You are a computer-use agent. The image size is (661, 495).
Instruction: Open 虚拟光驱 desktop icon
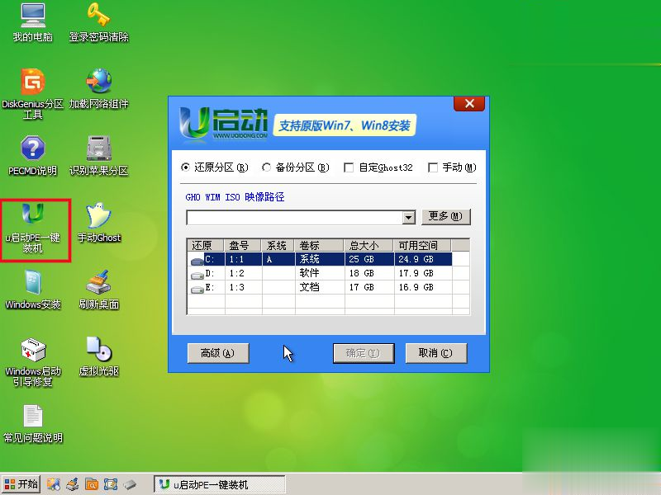(x=99, y=351)
